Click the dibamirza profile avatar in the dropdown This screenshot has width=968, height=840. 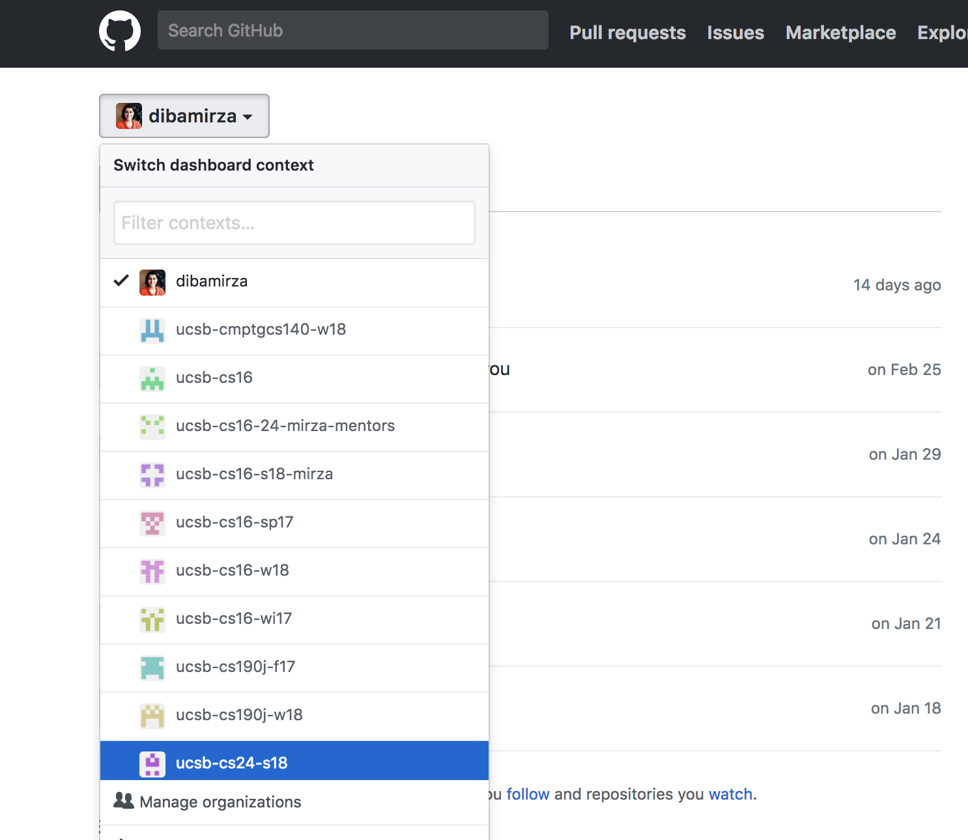(x=152, y=282)
